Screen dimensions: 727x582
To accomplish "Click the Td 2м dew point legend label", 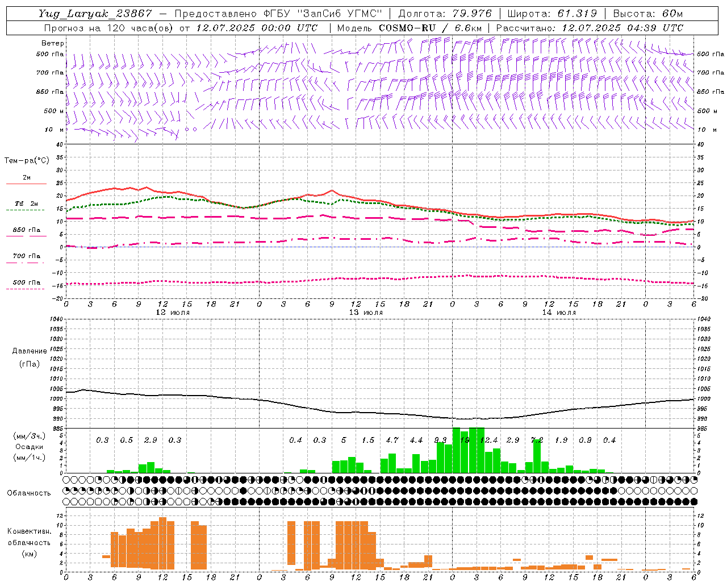I will tap(26, 203).
